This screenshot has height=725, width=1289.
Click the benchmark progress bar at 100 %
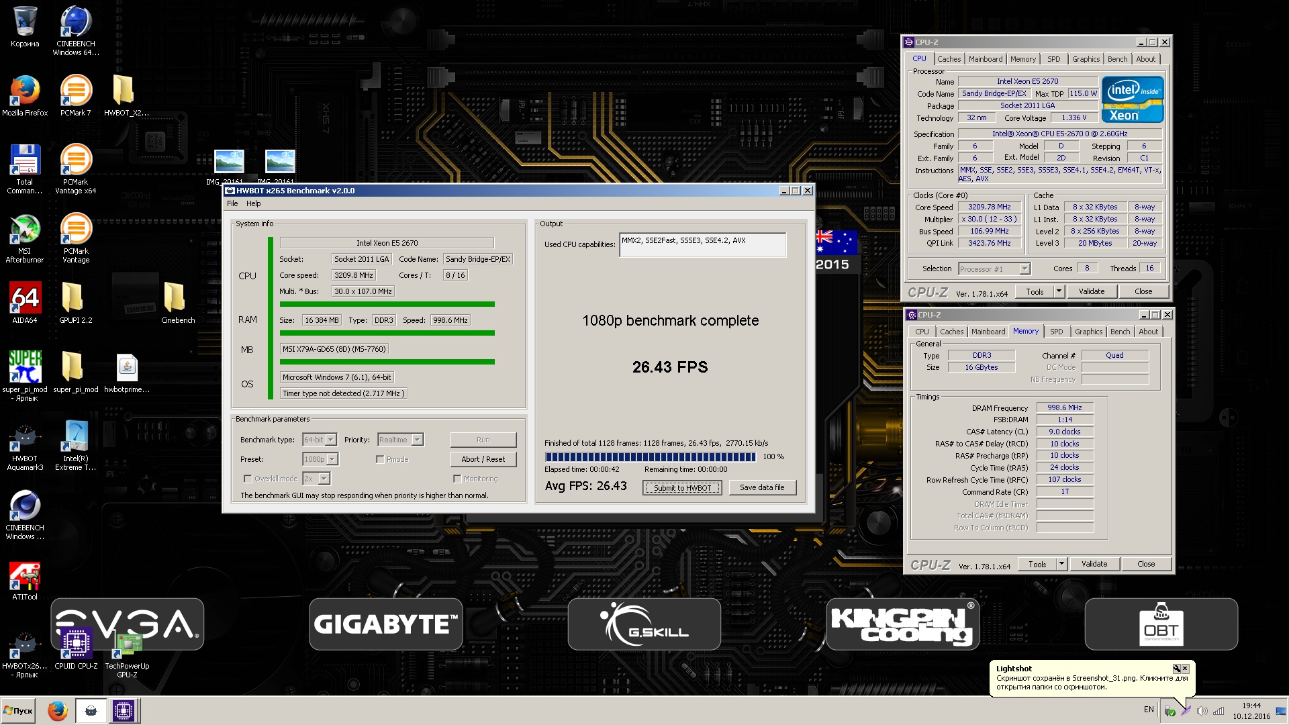tap(650, 457)
